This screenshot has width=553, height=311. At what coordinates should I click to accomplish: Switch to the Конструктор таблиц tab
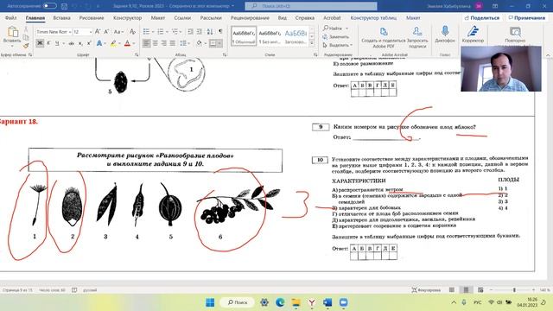[373, 17]
